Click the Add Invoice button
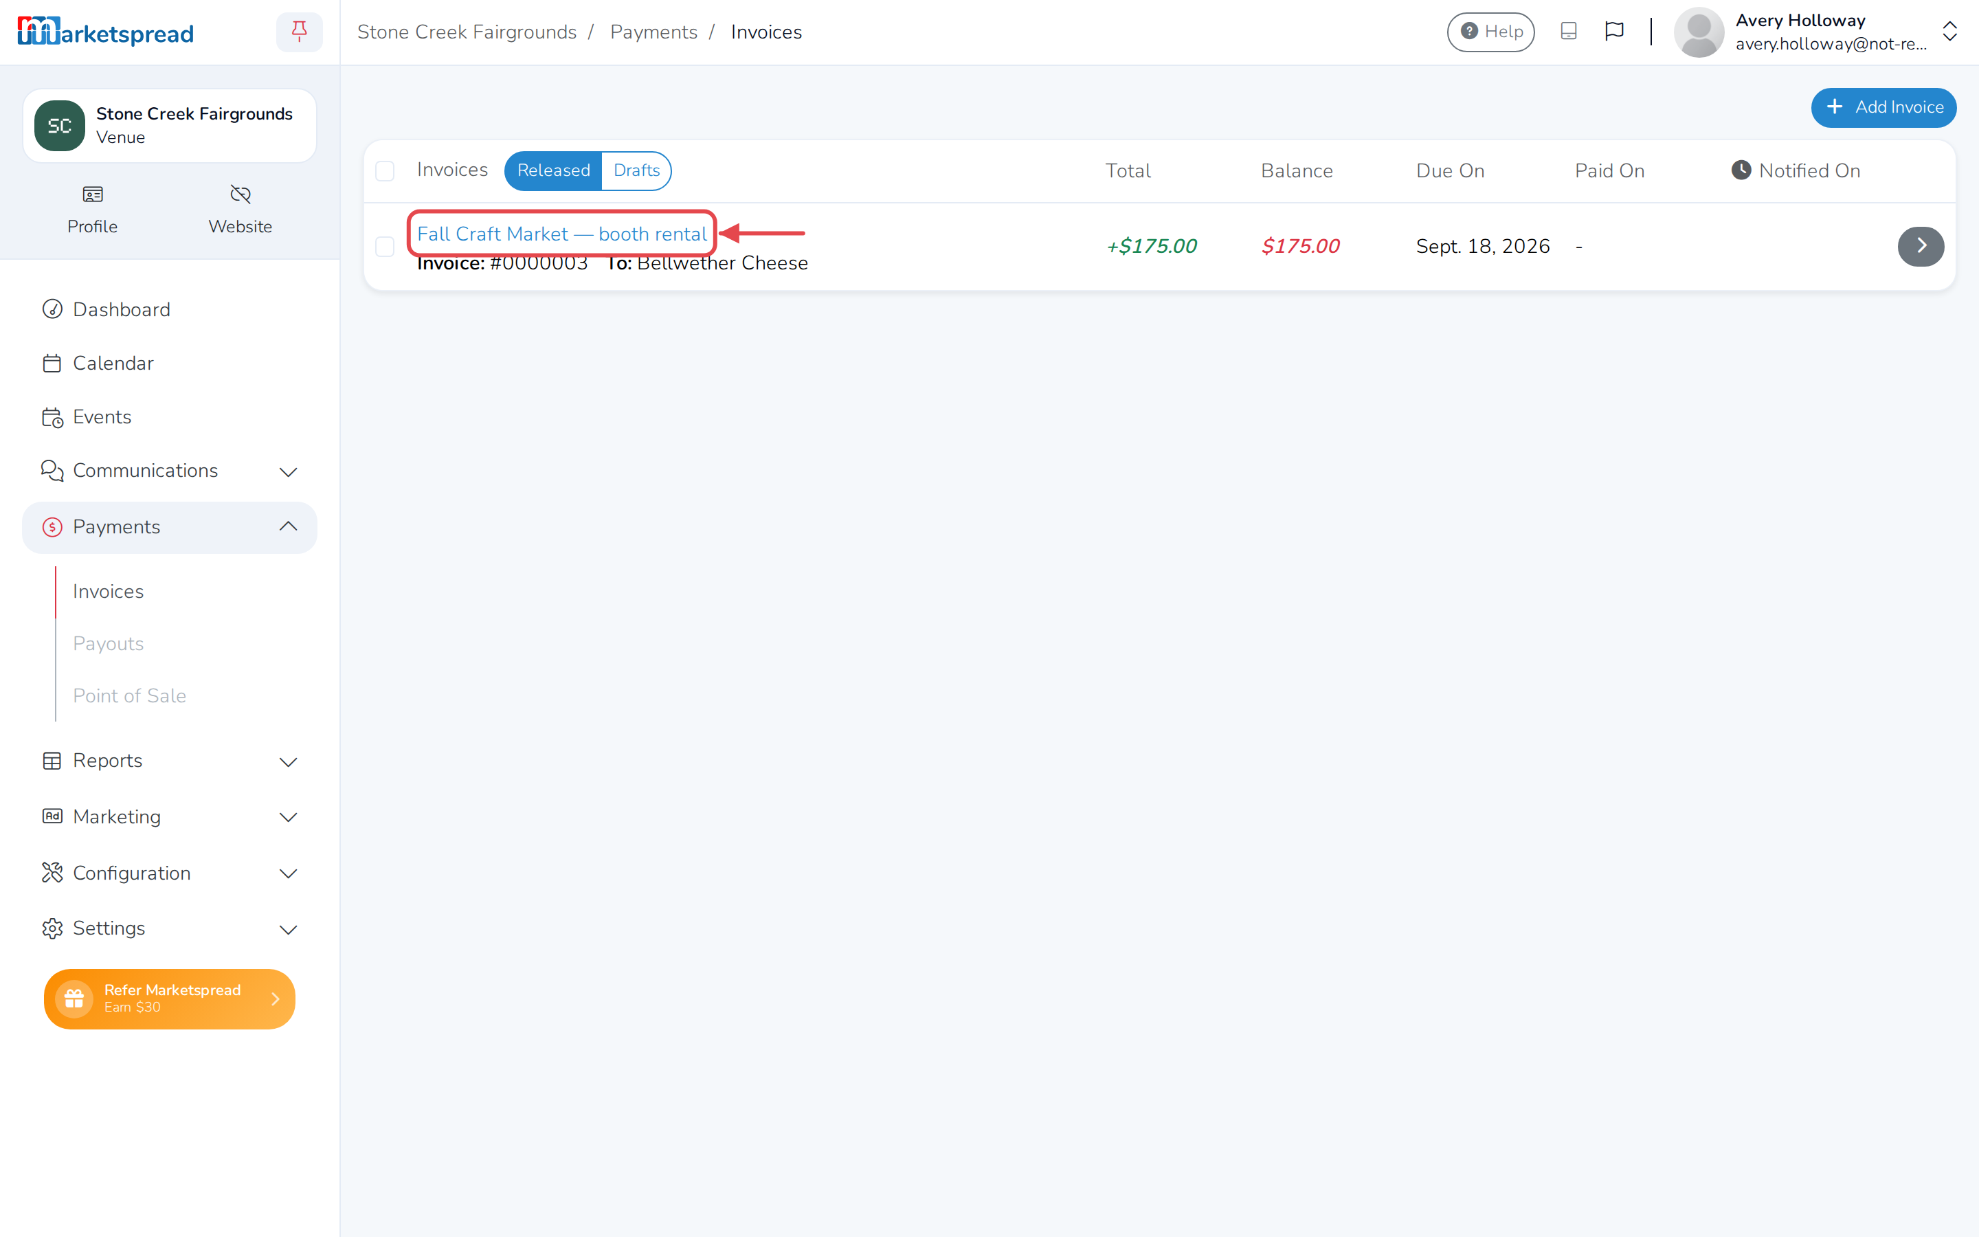 1883,107
